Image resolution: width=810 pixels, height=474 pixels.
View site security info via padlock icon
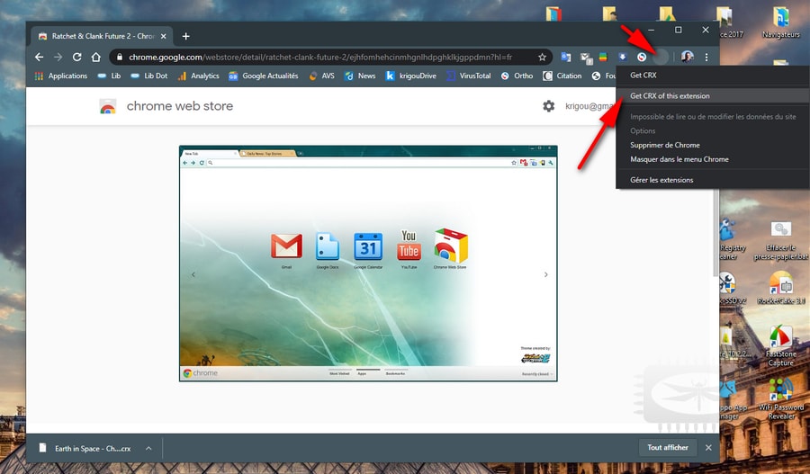click(x=120, y=57)
